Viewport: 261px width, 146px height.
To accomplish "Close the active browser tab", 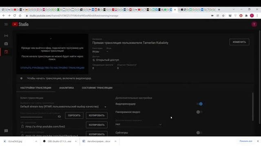I will [x=175, y=10].
